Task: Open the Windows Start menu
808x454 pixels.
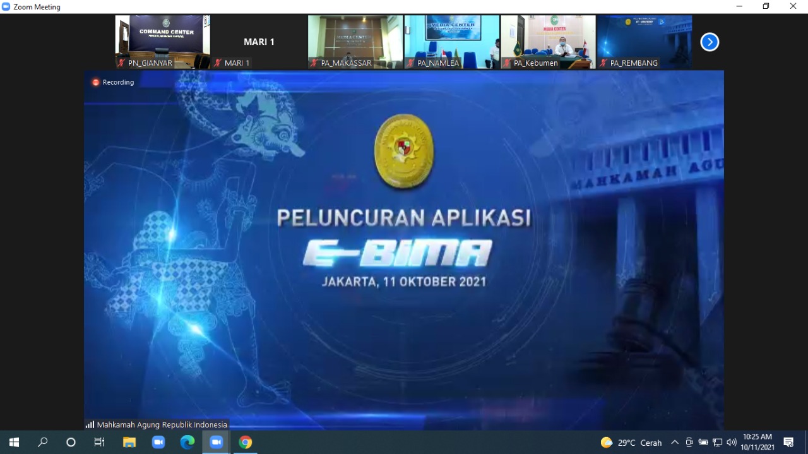Action: tap(14, 443)
